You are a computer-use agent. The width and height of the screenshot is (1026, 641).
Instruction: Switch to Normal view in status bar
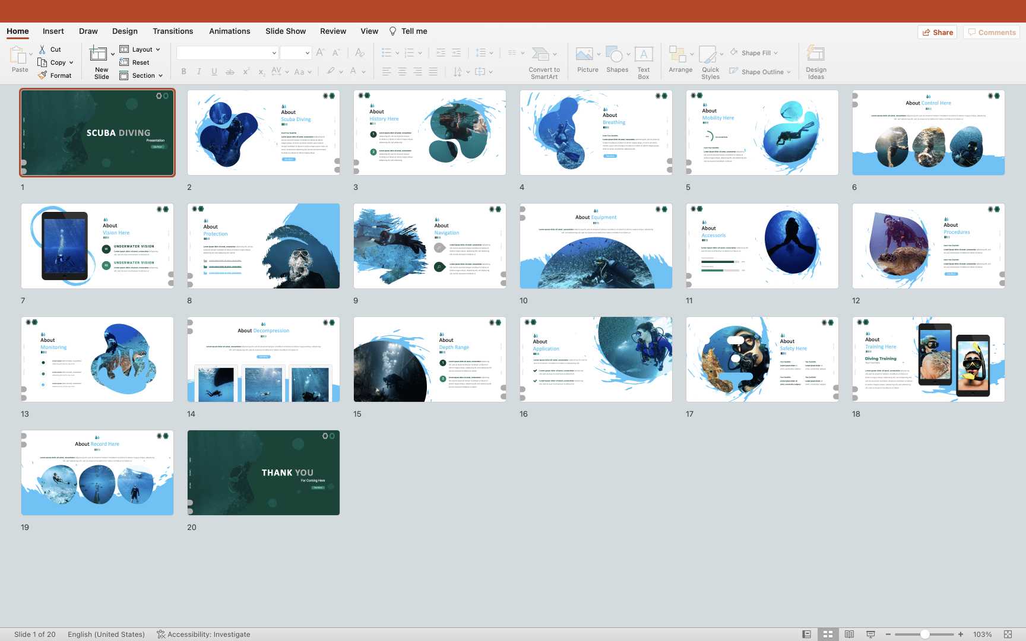(x=806, y=634)
